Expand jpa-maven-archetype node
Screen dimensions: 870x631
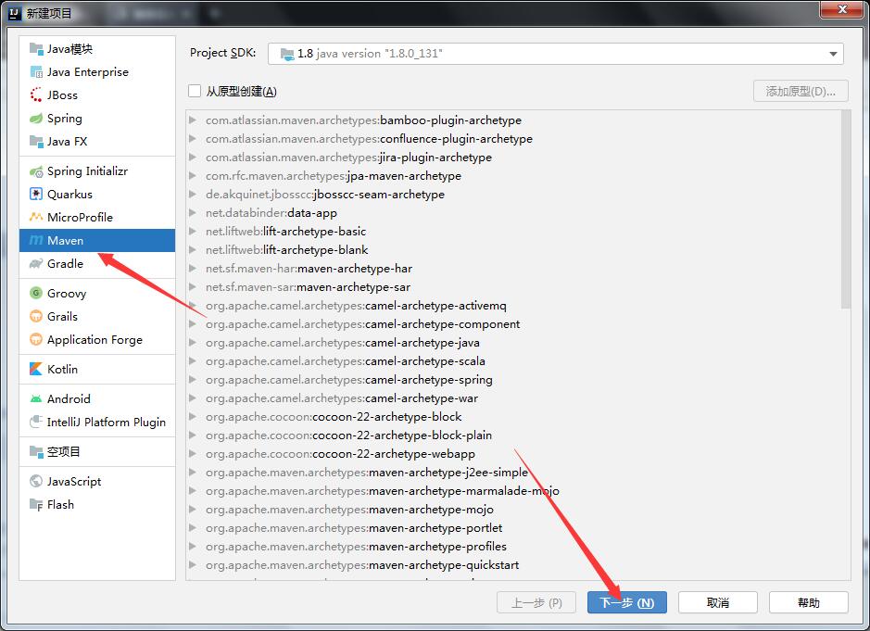(x=193, y=176)
